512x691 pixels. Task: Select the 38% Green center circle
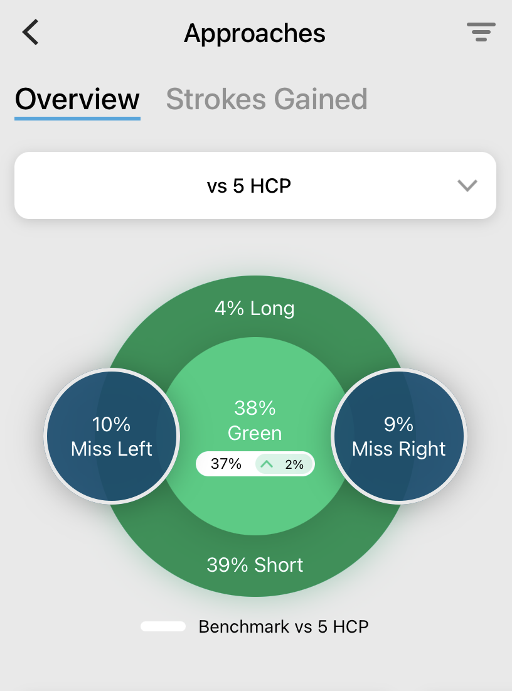[255, 420]
